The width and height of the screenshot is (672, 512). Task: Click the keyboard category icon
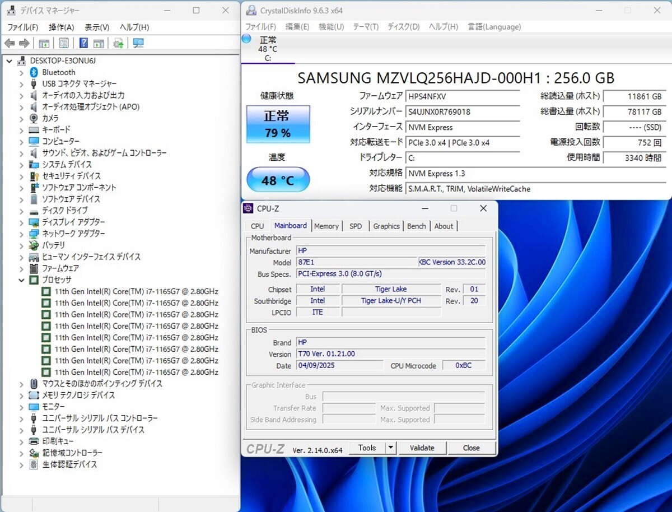[34, 130]
